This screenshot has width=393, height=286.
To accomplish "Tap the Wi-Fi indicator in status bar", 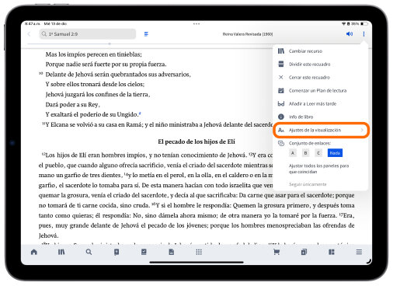I will (343, 23).
